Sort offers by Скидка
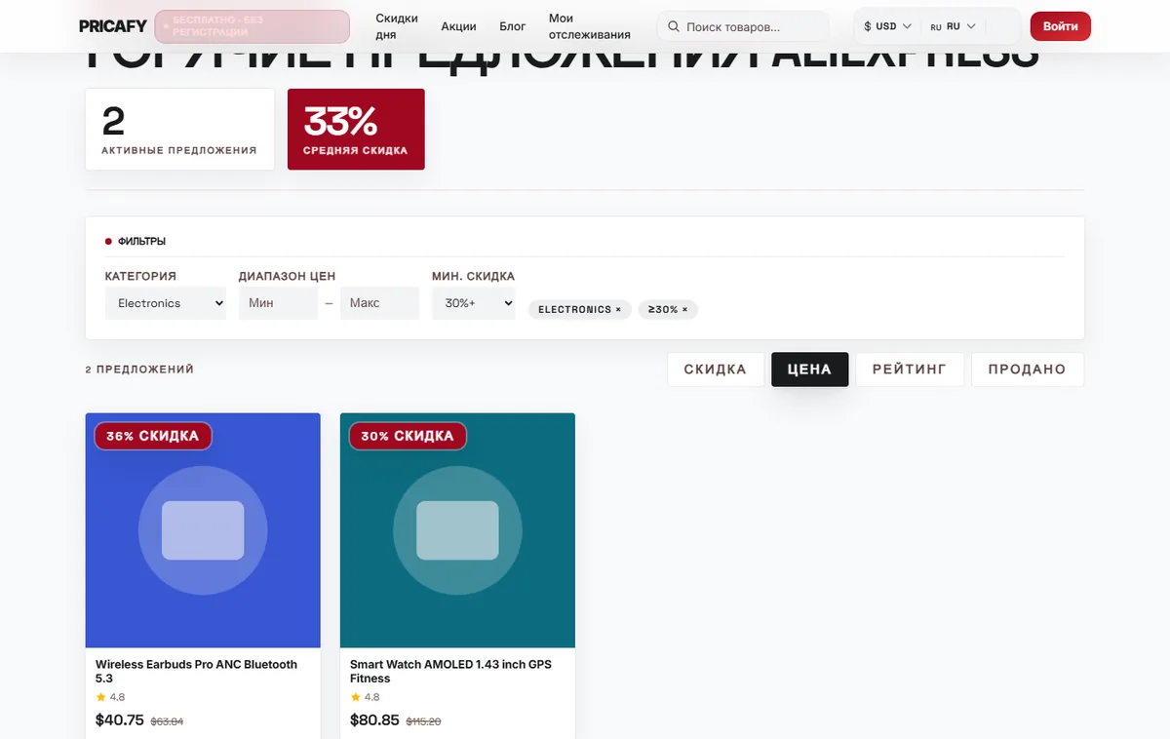Image resolution: width=1170 pixels, height=739 pixels. click(x=715, y=369)
